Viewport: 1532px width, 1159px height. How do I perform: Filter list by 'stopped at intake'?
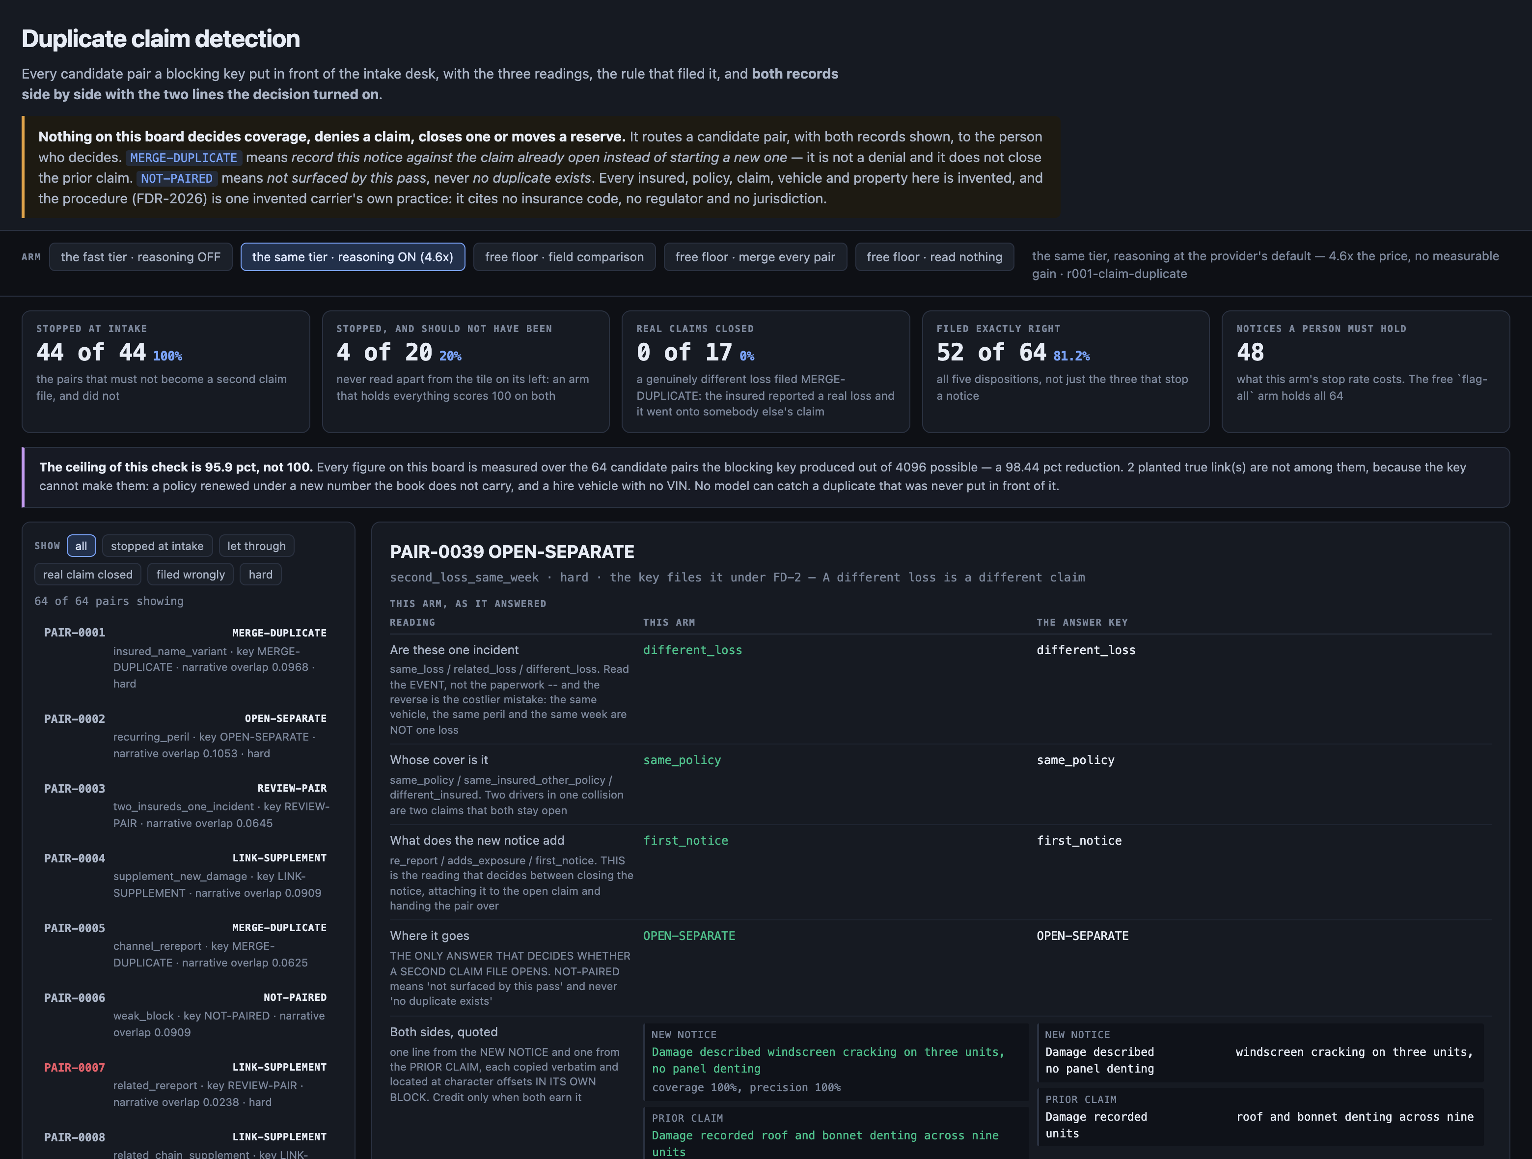(x=157, y=546)
